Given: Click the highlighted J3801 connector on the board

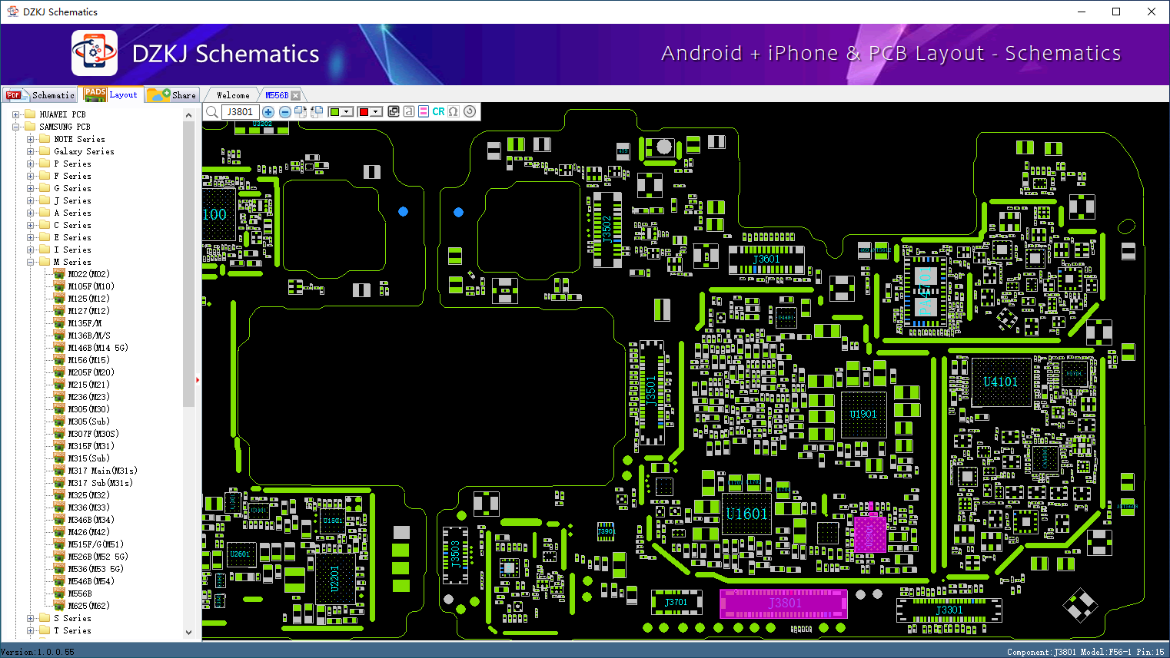Looking at the screenshot, I should (x=783, y=603).
